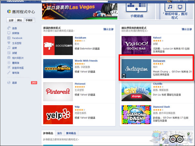
Task: Show all suggested apps via 顯示全部
Action: [108, 29]
